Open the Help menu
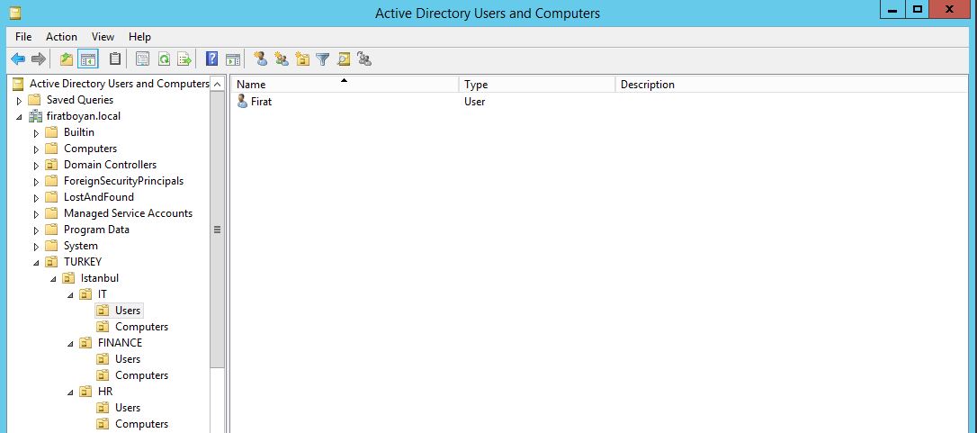This screenshot has height=433, width=977. [139, 37]
